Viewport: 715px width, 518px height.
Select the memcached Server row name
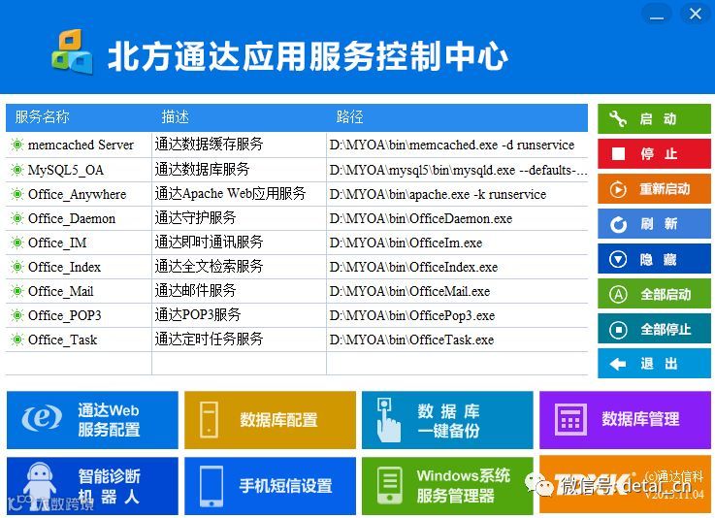pyautogui.click(x=81, y=145)
